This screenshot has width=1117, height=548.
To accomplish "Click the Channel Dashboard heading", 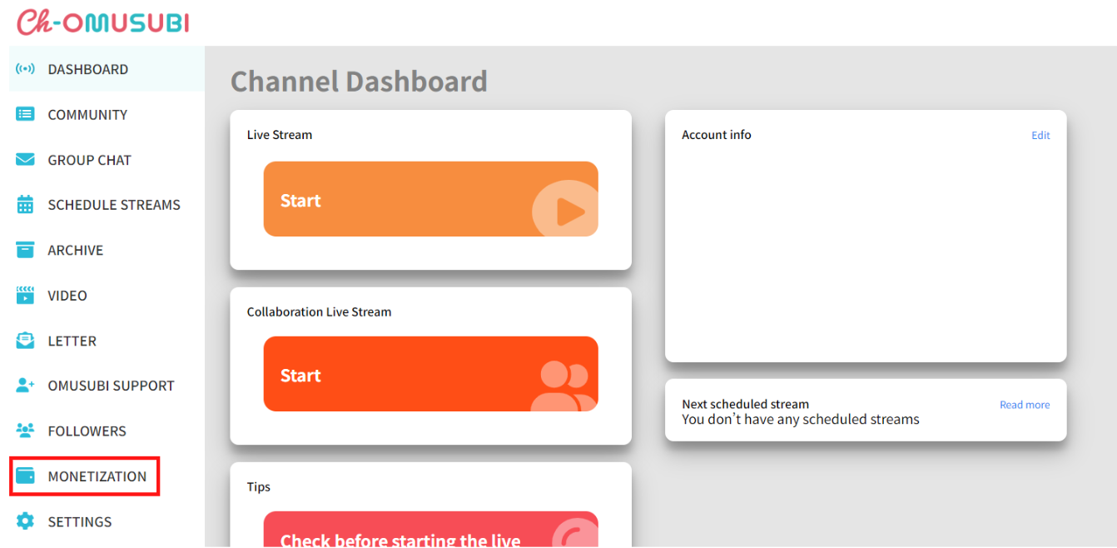I will (359, 82).
